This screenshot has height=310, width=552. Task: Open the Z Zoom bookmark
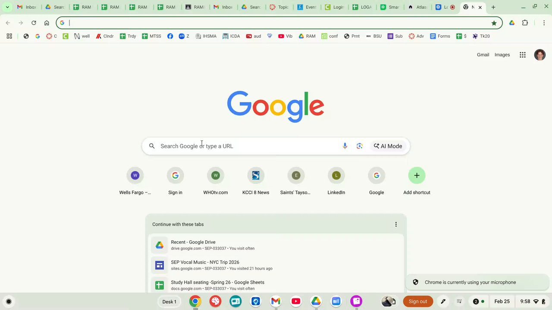click(x=184, y=36)
